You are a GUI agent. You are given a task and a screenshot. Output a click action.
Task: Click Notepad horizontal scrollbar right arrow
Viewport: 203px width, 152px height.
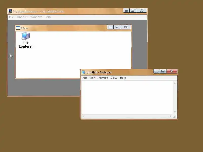tap(171, 116)
